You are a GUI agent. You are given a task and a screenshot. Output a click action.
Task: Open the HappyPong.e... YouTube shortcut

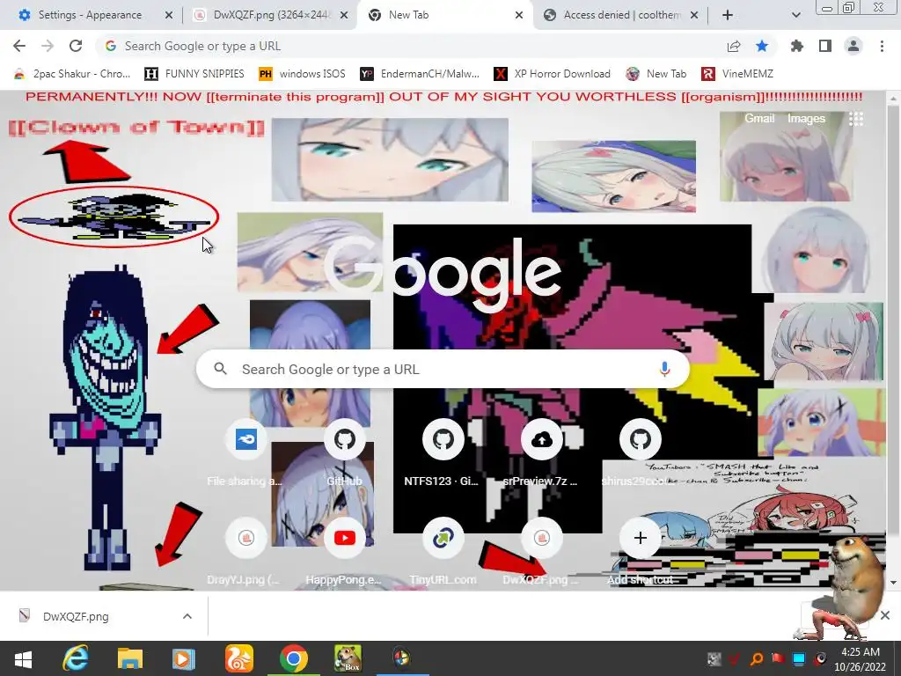point(344,552)
